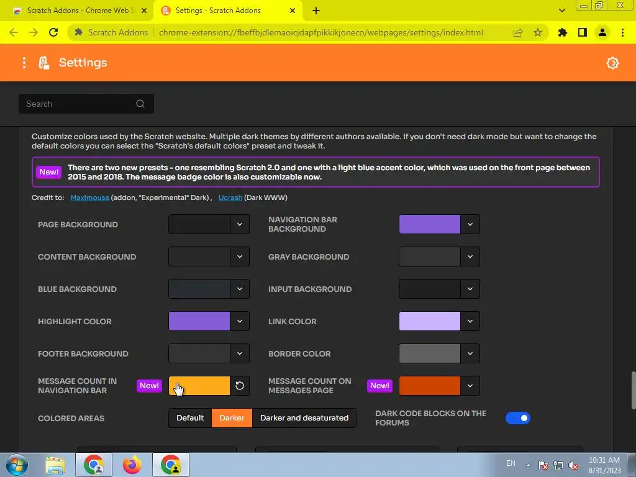Click the network tray icon

click(x=558, y=465)
